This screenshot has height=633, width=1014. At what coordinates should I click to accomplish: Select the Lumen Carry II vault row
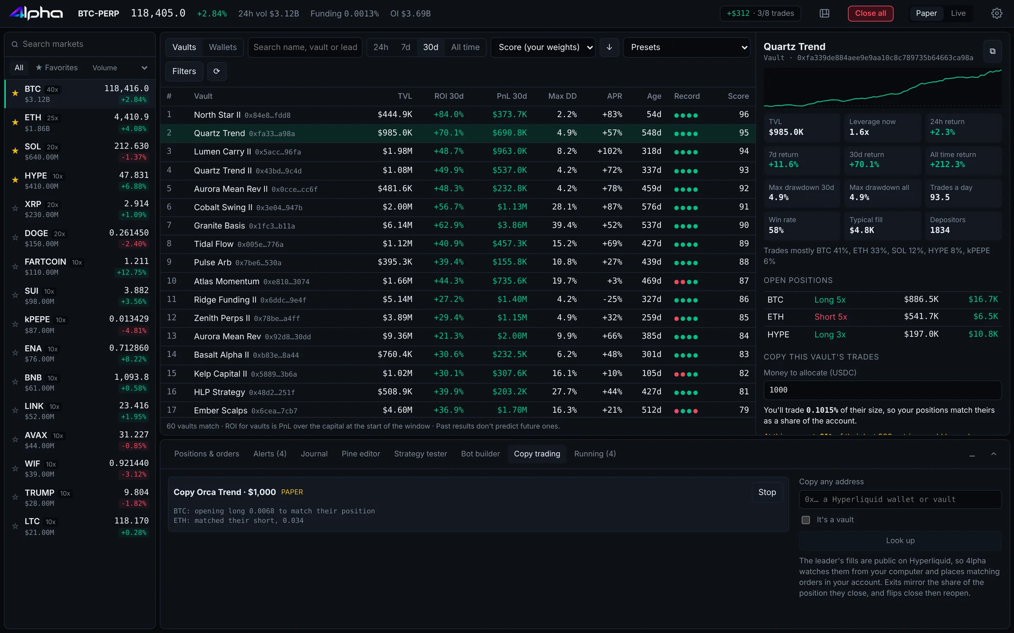tap(458, 151)
